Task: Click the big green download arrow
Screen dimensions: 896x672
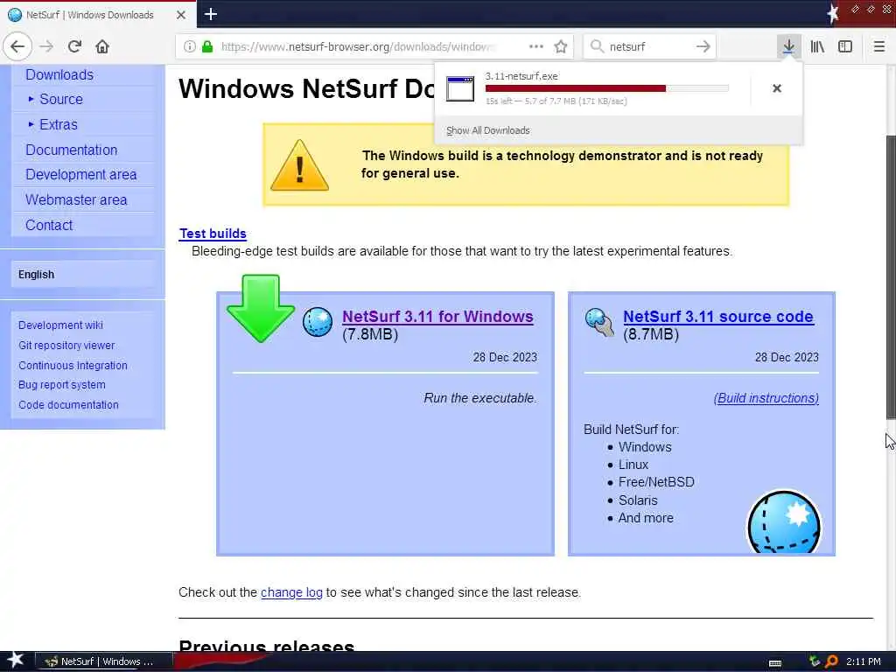Action: click(261, 308)
